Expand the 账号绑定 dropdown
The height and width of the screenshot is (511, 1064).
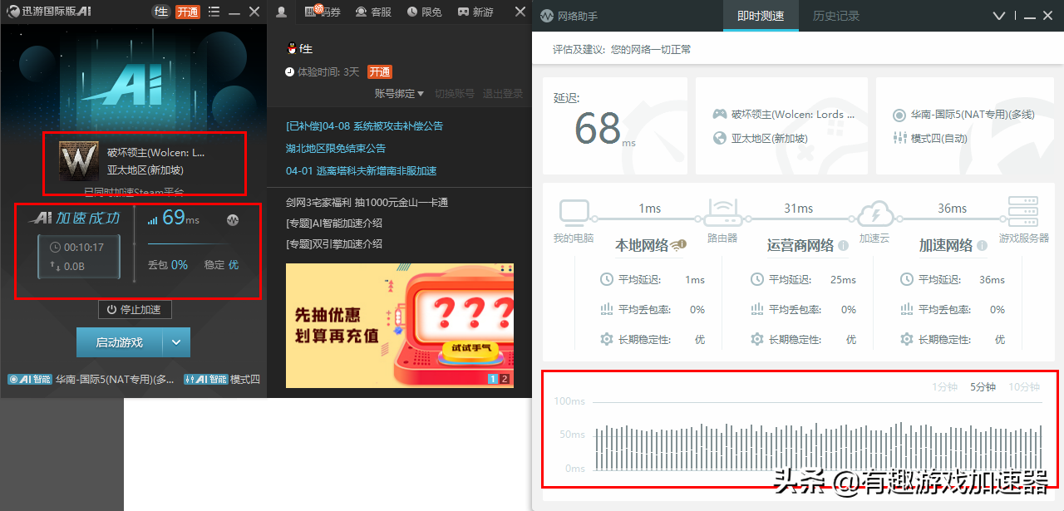point(399,94)
